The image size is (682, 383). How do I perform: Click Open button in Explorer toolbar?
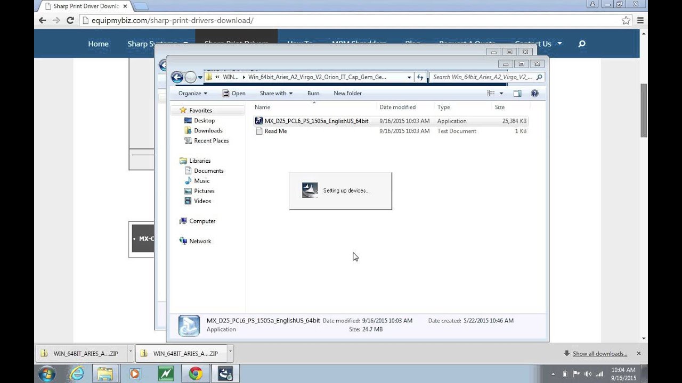click(x=234, y=93)
